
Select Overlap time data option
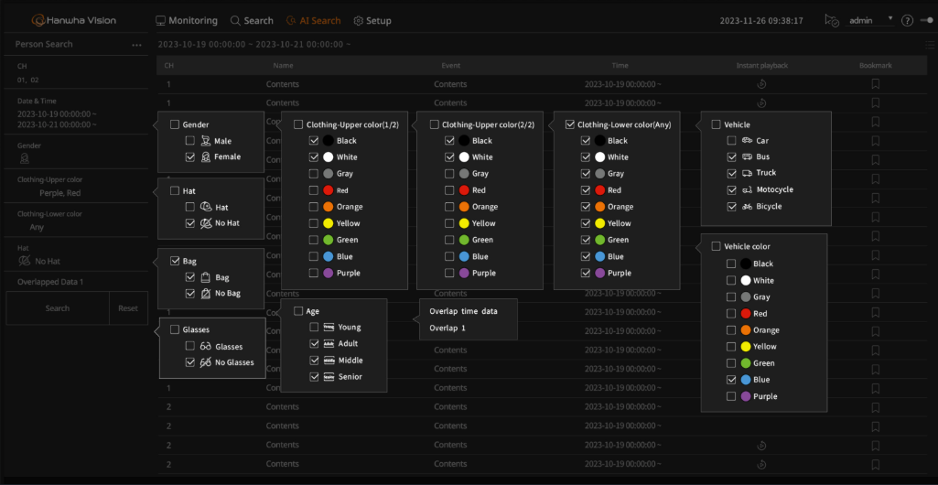click(464, 311)
